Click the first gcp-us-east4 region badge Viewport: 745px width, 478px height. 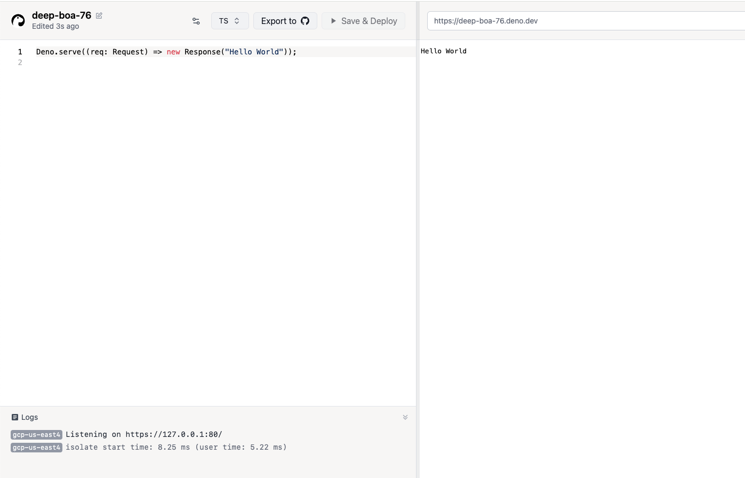click(x=36, y=435)
